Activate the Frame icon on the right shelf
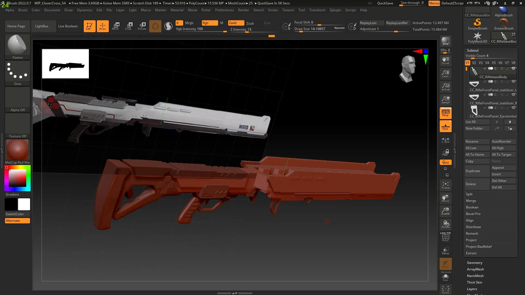Viewport: 525px width, 295px height. 445,185
